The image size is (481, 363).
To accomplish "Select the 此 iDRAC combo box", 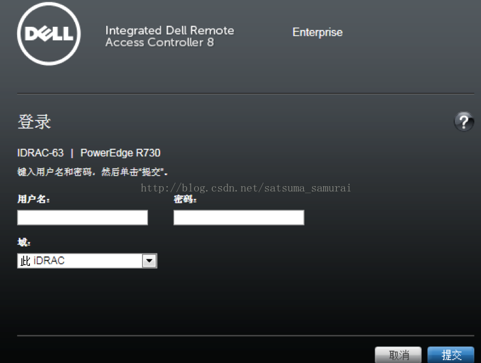I will click(87, 261).
